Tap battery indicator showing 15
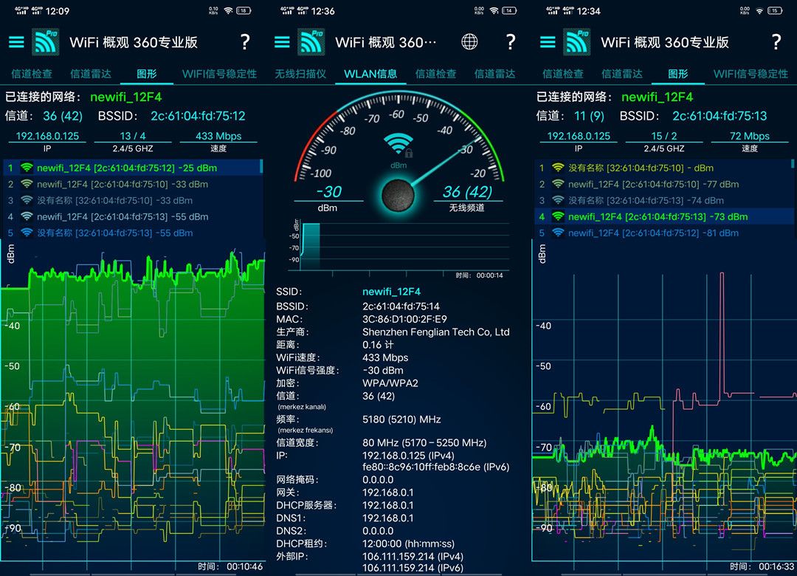Image resolution: width=797 pixels, height=576 pixels. coord(775,10)
